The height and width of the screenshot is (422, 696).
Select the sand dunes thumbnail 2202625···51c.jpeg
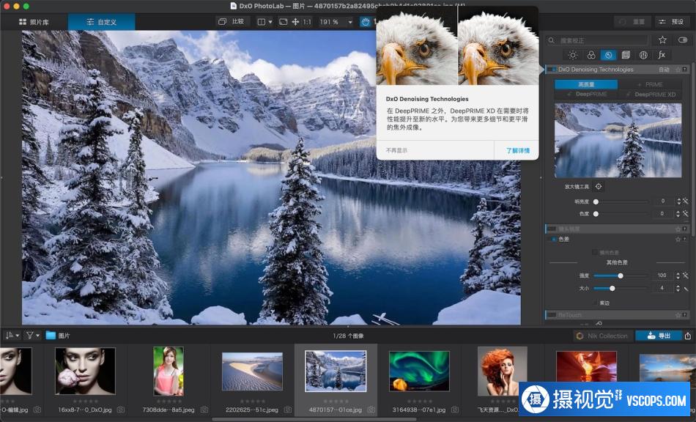[x=252, y=371]
